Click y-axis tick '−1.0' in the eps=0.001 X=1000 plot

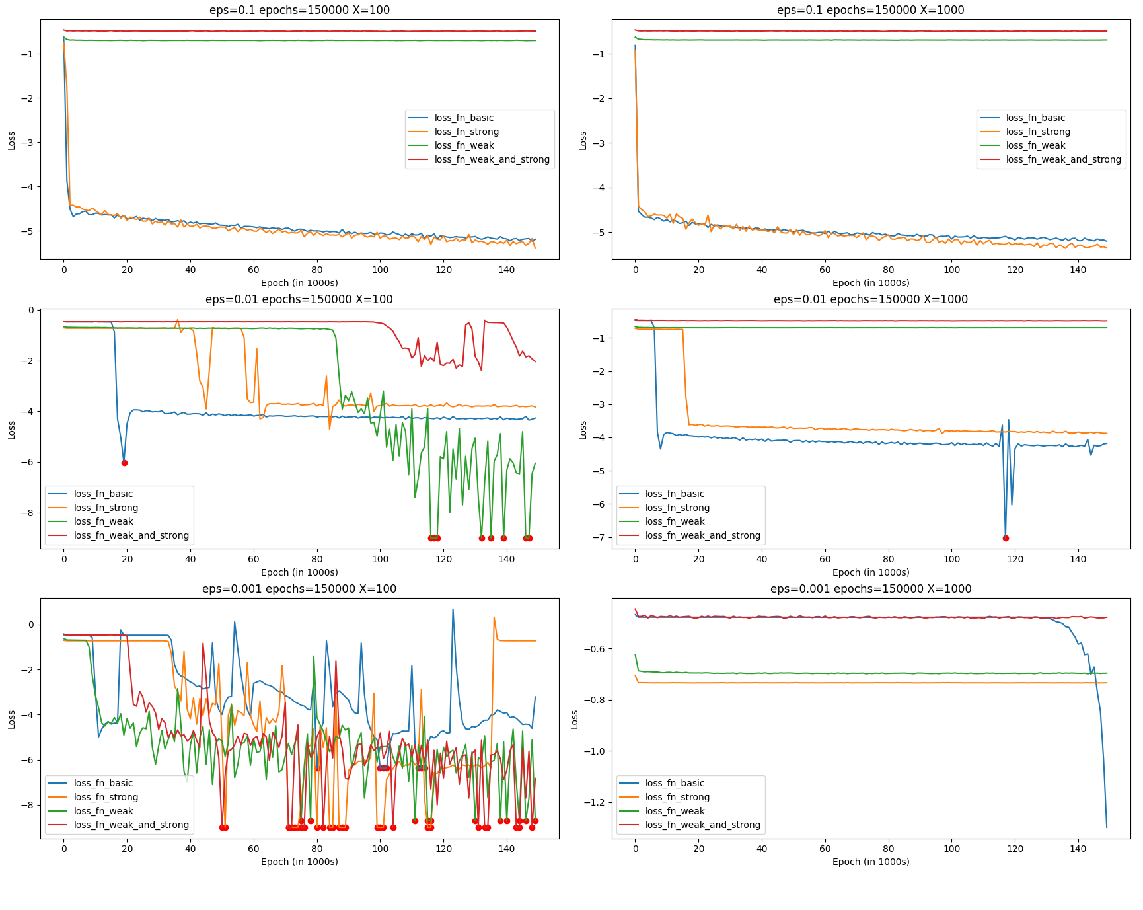pos(595,751)
